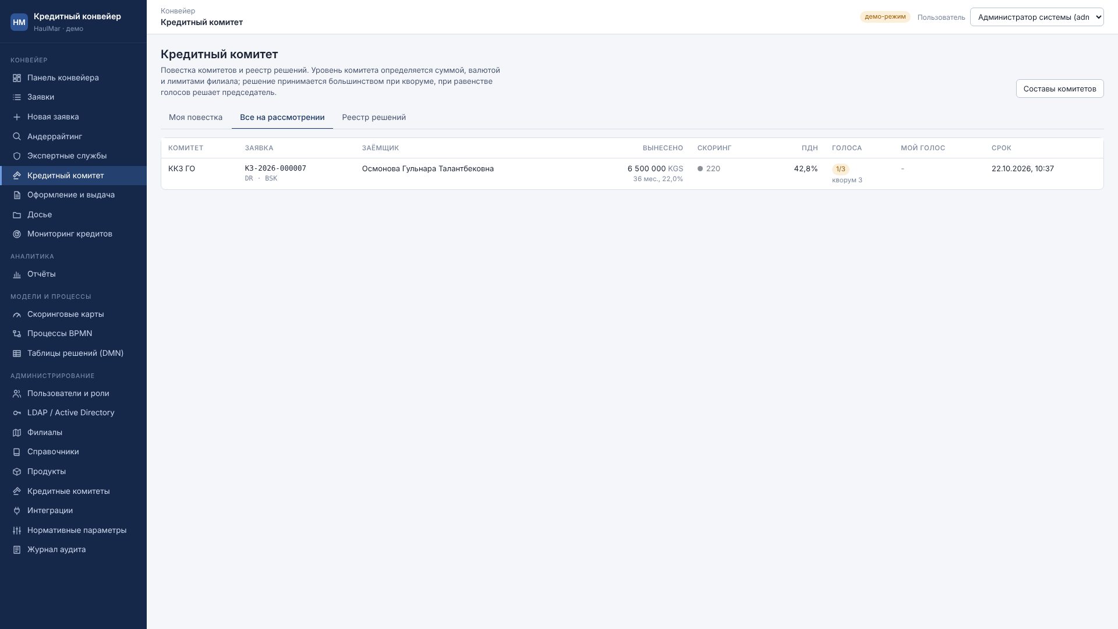Click the amount 6 500 000 KGS
Screen dimensions: 1118x629
[655, 169]
